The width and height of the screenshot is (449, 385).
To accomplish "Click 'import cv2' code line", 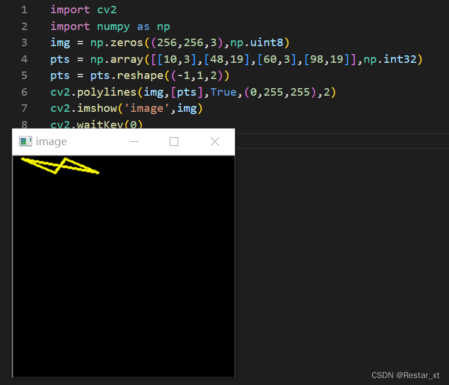I will click(84, 10).
